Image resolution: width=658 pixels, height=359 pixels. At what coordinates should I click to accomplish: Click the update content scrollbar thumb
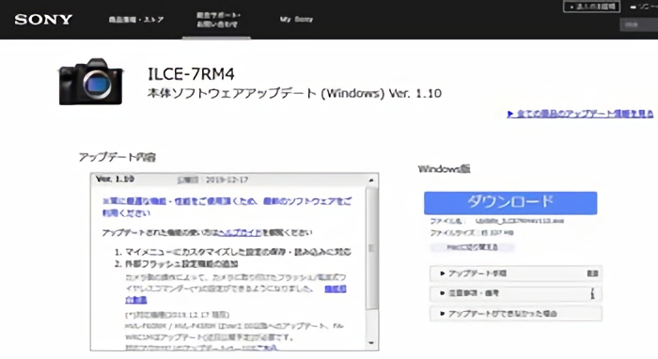[371, 248]
